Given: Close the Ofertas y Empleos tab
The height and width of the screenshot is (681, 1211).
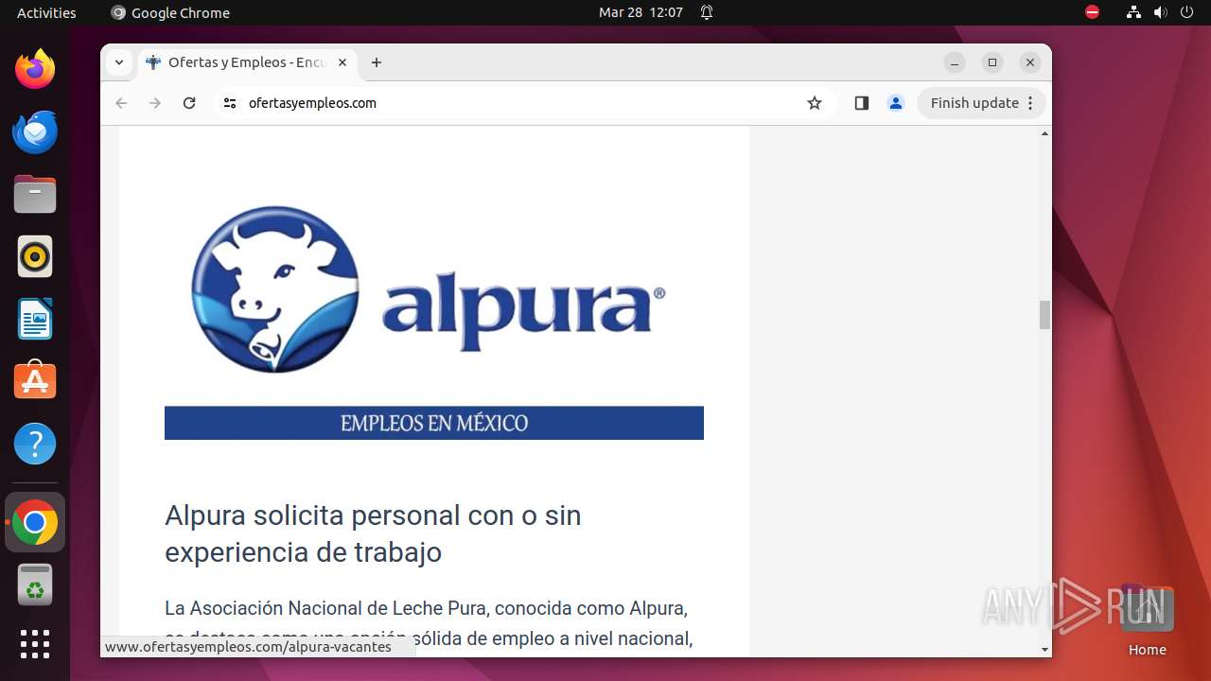Looking at the screenshot, I should click(342, 62).
